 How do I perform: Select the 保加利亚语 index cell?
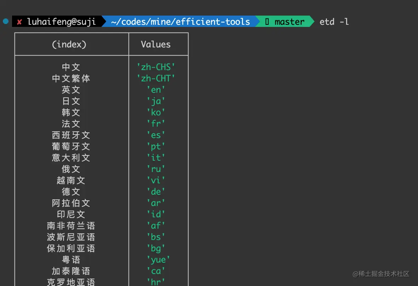pos(71,248)
